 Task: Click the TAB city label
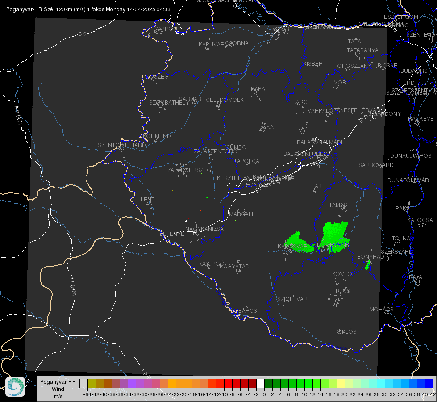tap(316, 186)
